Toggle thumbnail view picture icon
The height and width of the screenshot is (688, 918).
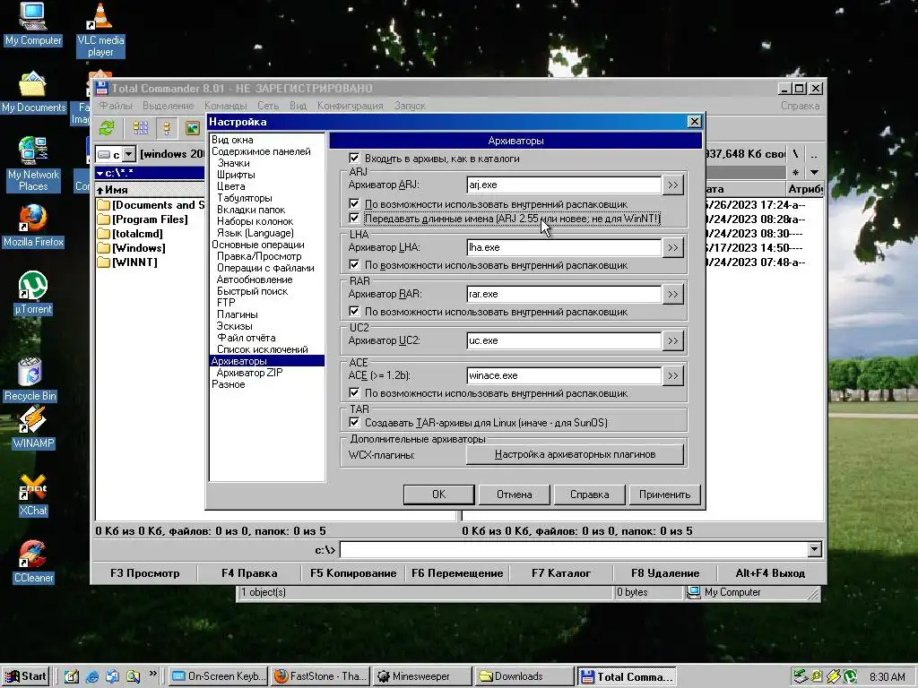[193, 127]
